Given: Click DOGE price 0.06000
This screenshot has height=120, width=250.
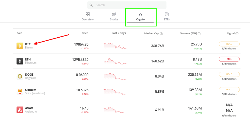Looking at the screenshot, I should coord(82,75).
